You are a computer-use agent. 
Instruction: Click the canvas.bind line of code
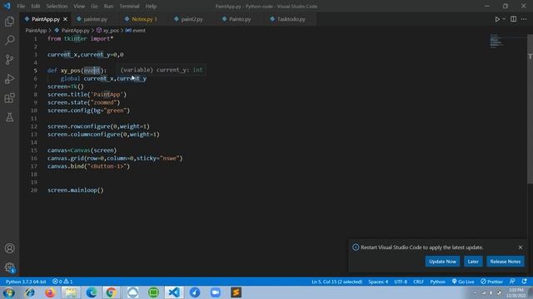pyautogui.click(x=89, y=166)
